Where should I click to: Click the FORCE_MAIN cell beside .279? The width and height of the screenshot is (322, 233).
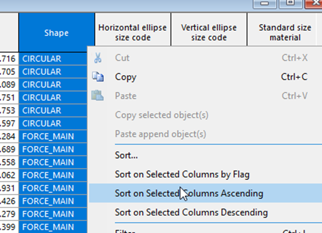[53, 214]
